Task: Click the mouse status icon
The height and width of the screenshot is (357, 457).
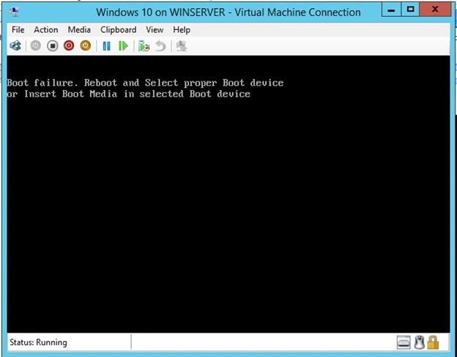Action: (420, 342)
